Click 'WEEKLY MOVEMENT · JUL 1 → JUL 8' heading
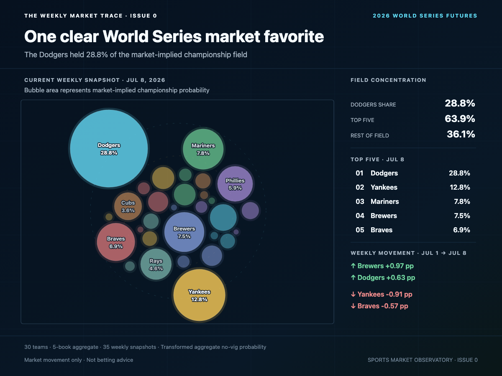 (408, 253)
